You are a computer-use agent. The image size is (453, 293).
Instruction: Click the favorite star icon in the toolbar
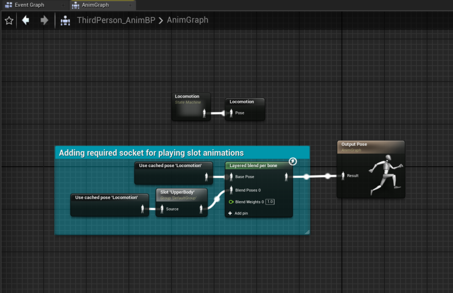click(9, 20)
